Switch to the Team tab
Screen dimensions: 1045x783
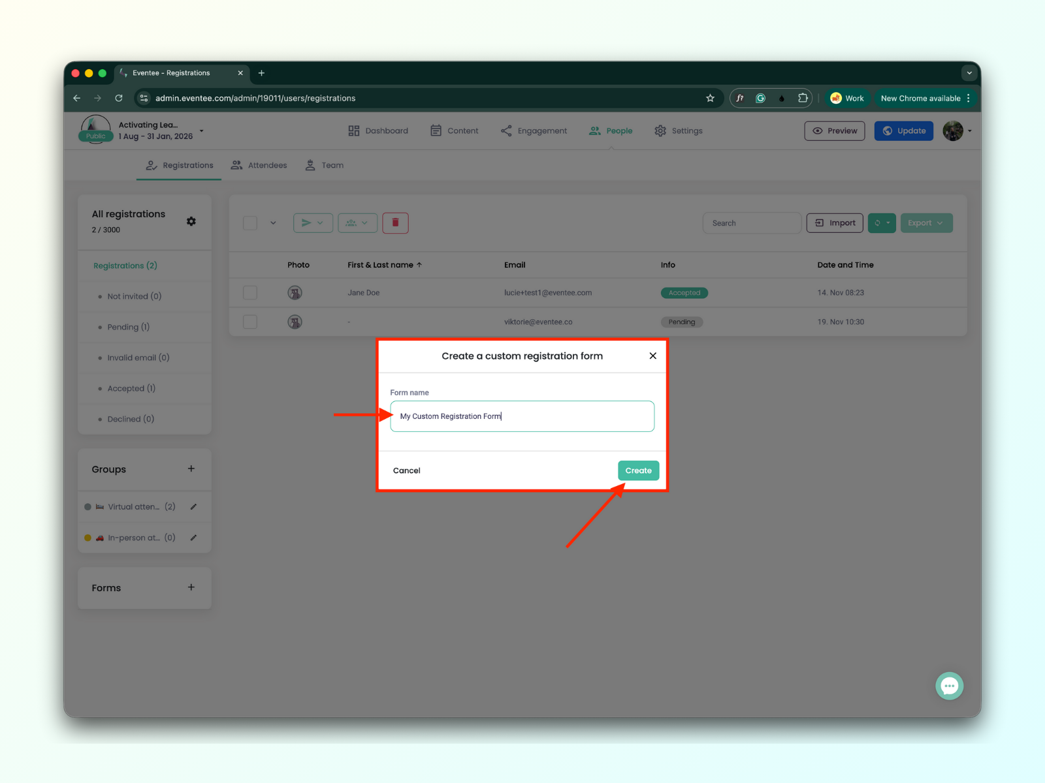coord(325,166)
